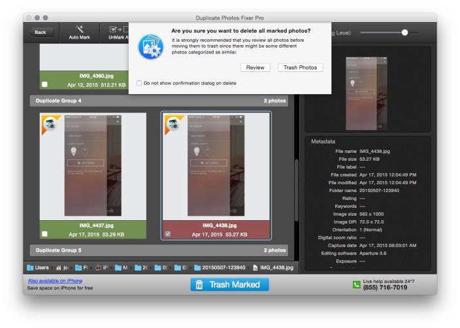Screen dimensions: 460x328
Task: Collapse the Duplicate Group 4 header
Action: coord(160,101)
